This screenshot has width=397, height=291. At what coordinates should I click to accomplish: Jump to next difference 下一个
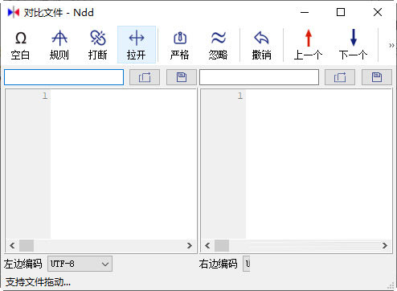coord(353,45)
